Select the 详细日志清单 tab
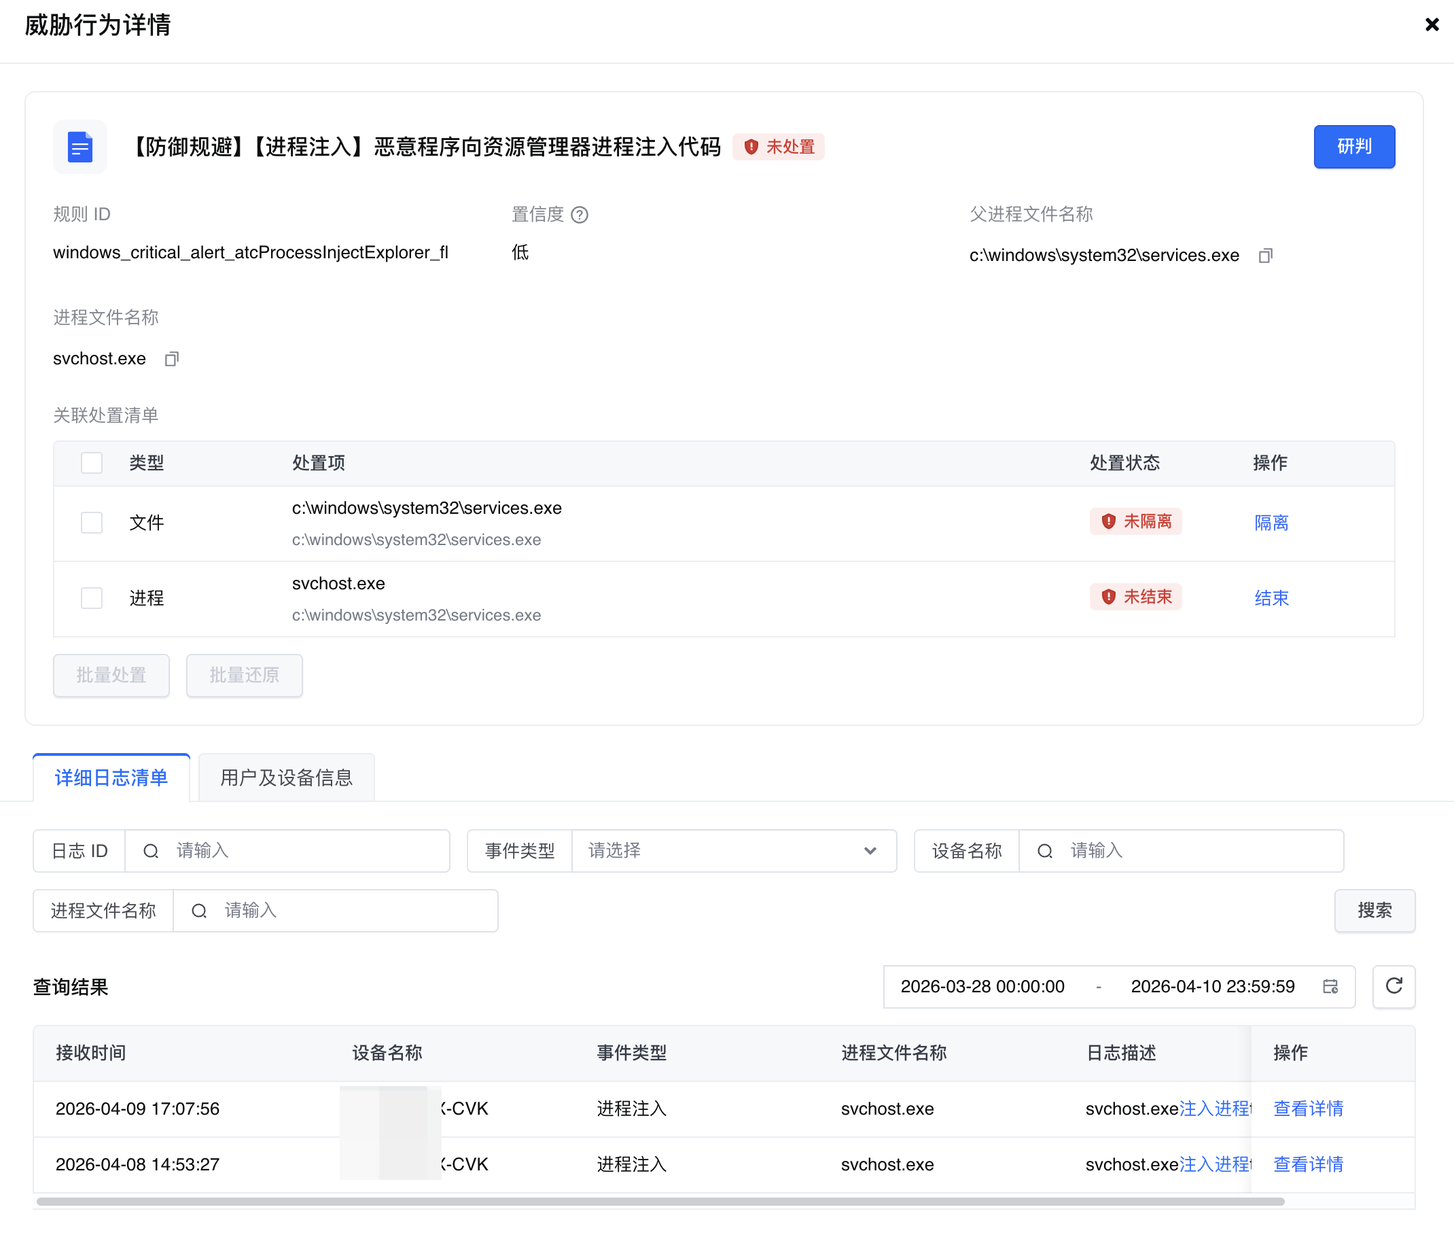The image size is (1454, 1237). tap(111, 777)
